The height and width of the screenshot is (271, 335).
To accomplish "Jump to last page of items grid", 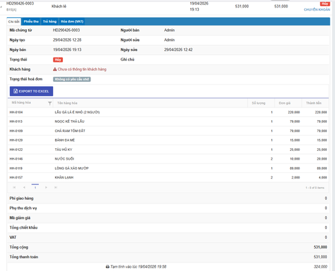I will (x=56, y=187).
